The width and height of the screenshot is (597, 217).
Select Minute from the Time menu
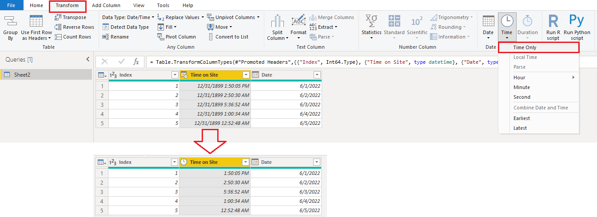click(539, 87)
